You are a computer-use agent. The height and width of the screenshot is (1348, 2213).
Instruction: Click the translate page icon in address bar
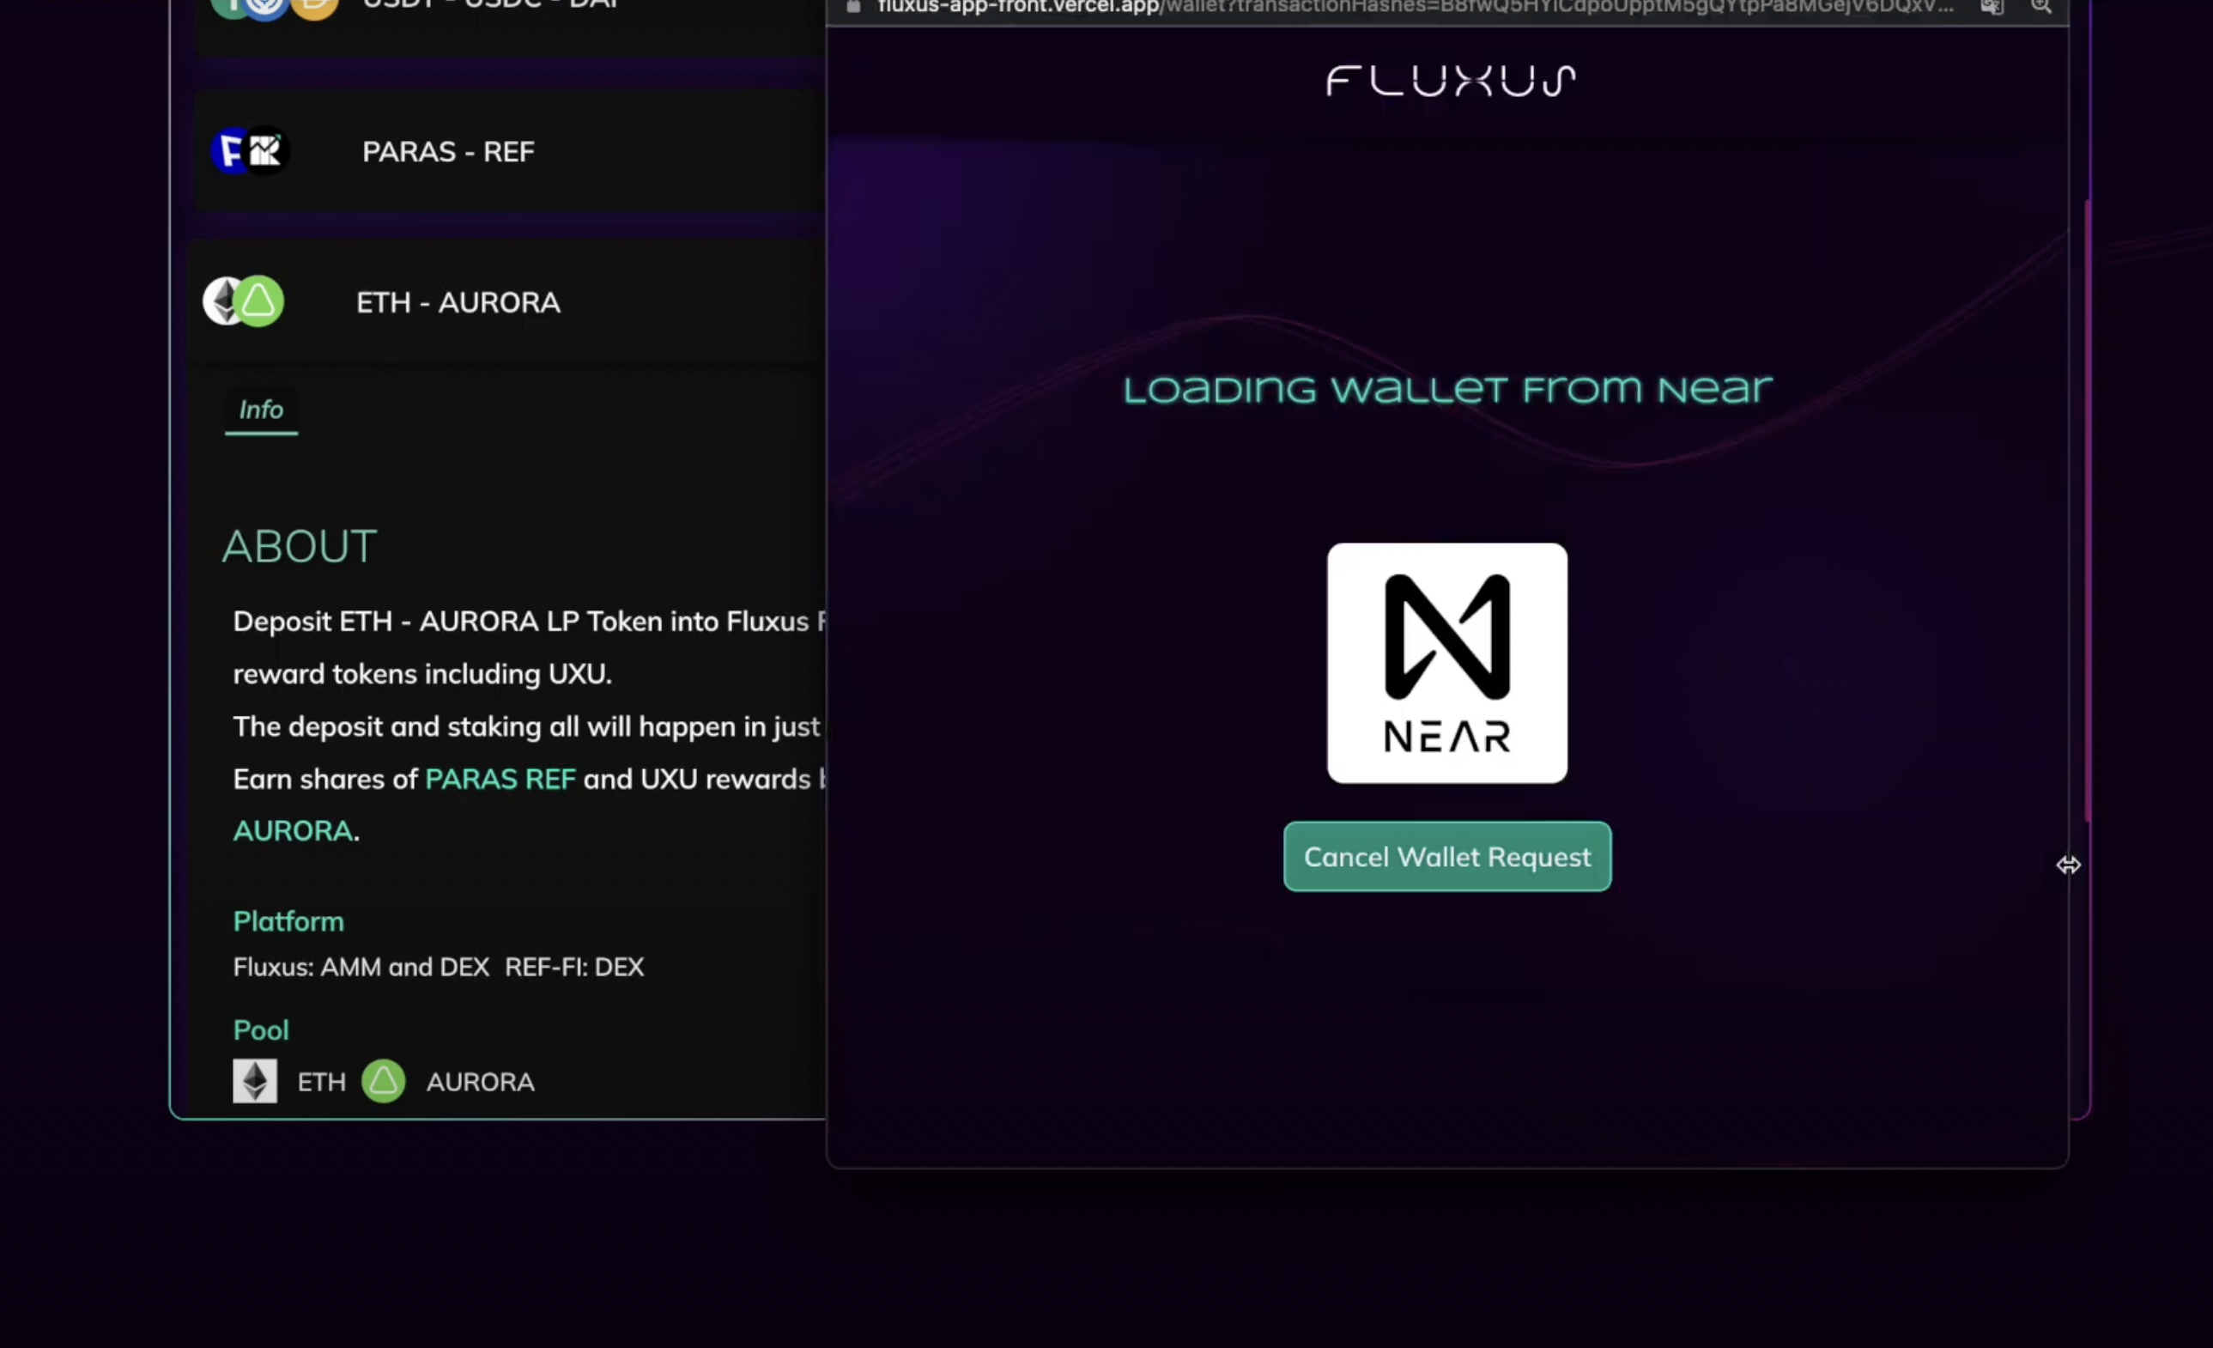[1992, 7]
